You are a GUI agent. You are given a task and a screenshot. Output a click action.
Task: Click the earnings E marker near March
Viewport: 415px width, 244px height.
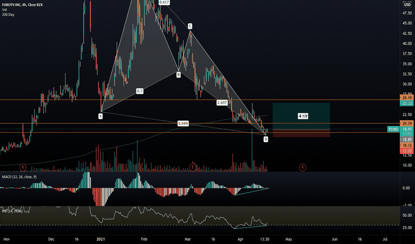(193, 167)
